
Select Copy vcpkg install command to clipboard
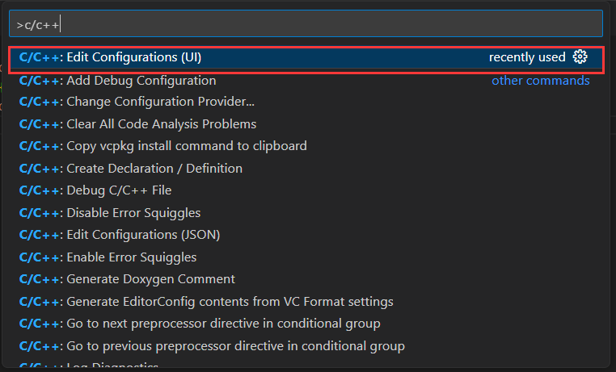pyautogui.click(x=186, y=146)
